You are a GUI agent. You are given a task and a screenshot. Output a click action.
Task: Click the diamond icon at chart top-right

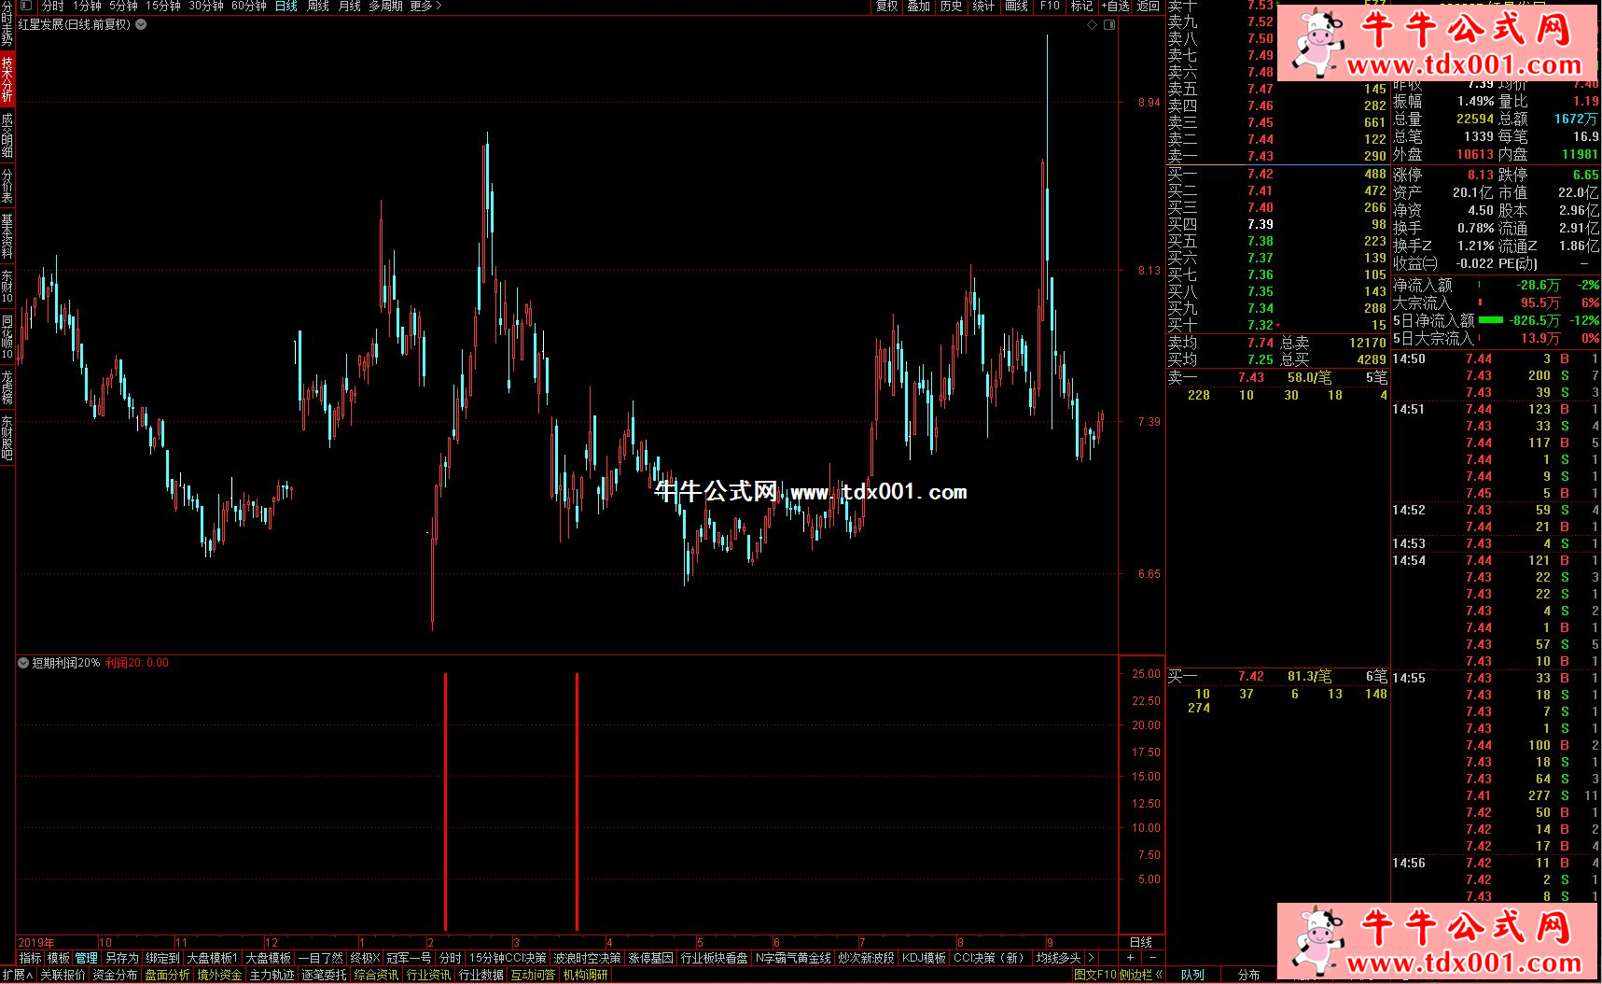coord(1092,25)
